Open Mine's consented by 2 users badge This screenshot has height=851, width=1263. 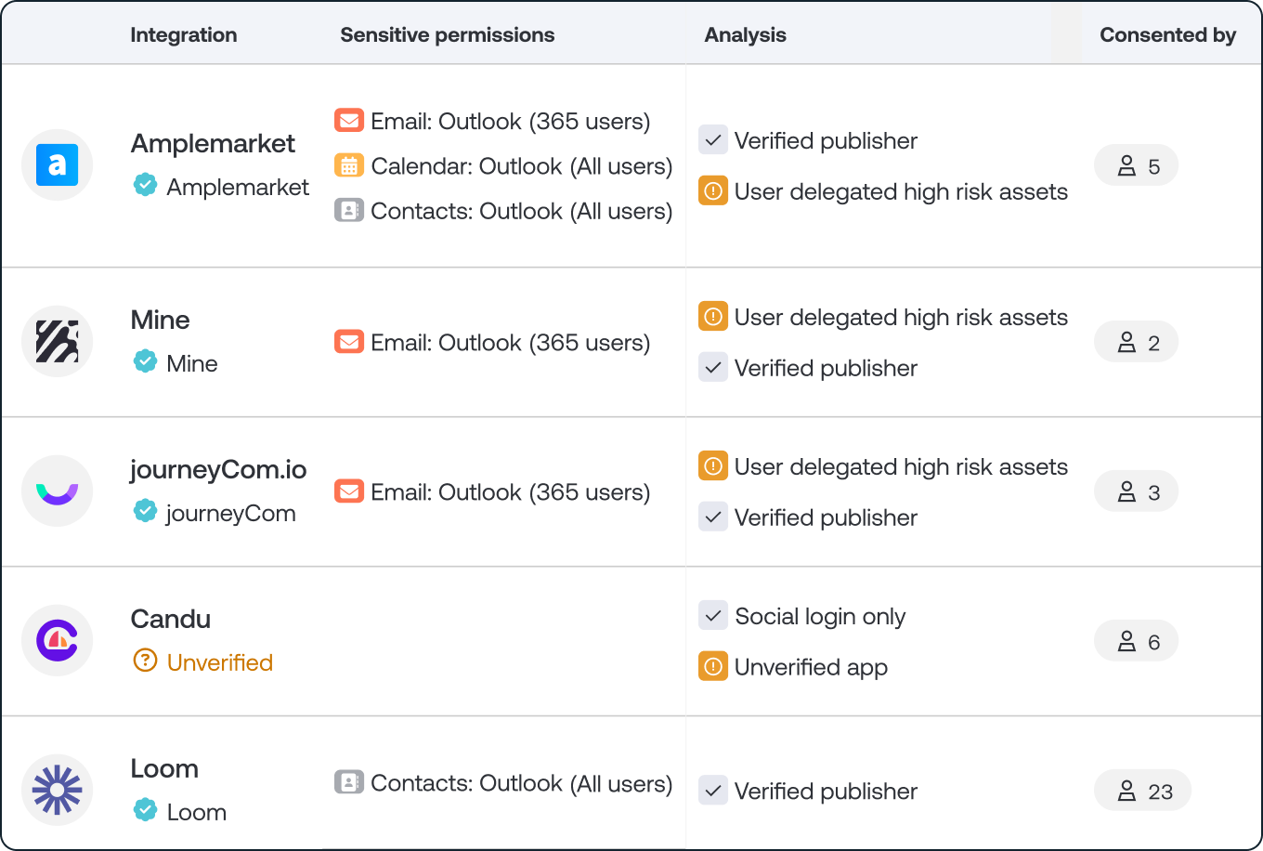[1137, 343]
